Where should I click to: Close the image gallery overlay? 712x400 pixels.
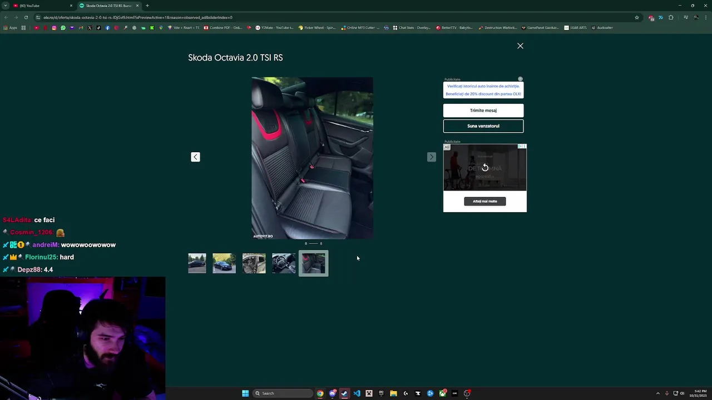coord(520,46)
